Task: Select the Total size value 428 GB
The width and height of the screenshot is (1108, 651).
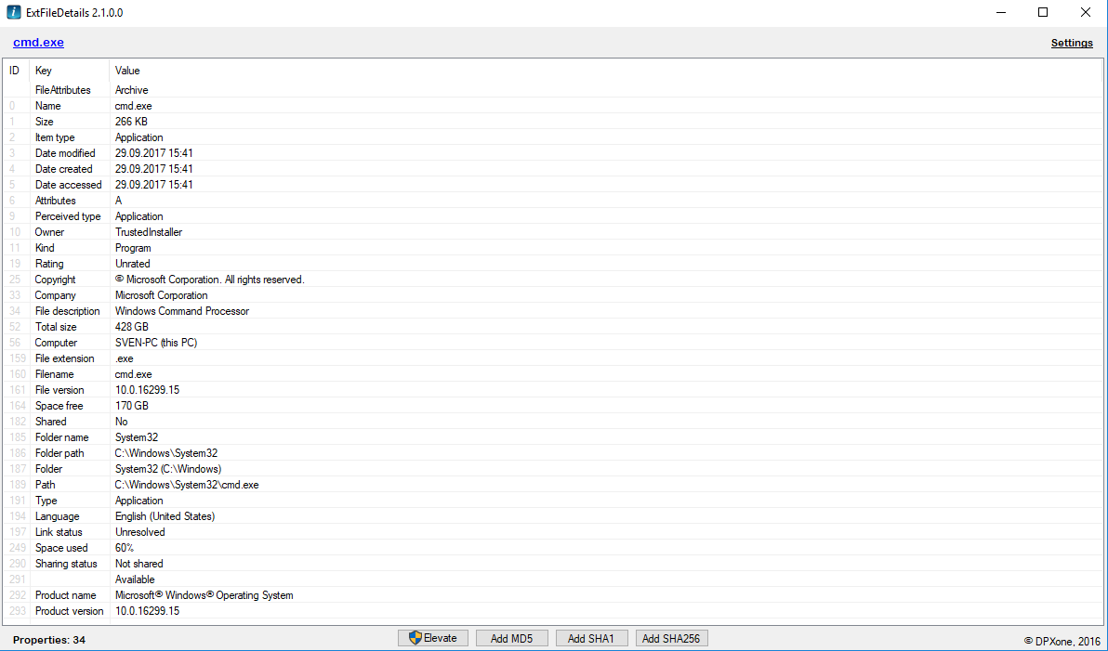Action: click(x=131, y=327)
